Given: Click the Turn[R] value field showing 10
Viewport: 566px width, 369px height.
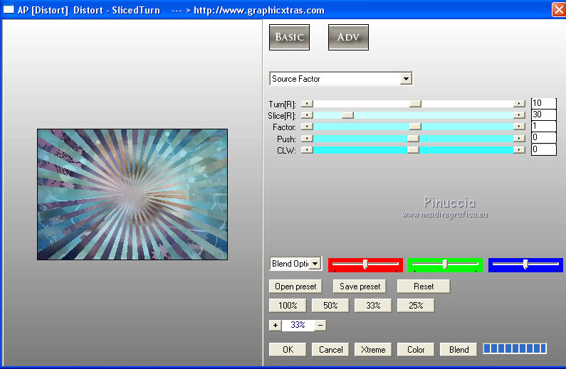Looking at the screenshot, I should [x=544, y=103].
